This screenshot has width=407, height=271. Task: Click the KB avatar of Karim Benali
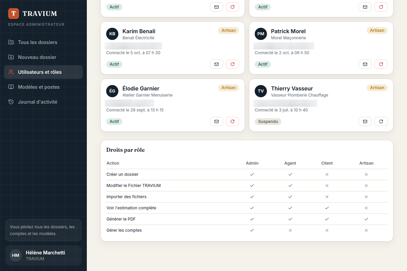112,34
